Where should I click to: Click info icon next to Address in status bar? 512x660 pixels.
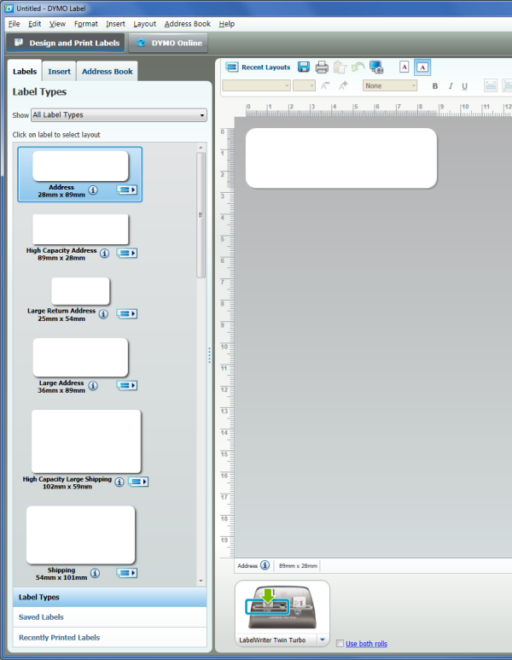(x=265, y=565)
